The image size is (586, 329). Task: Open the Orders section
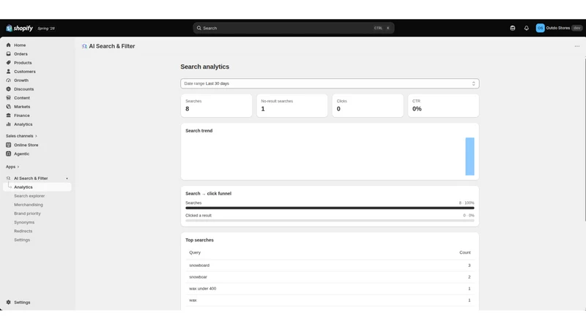(21, 53)
